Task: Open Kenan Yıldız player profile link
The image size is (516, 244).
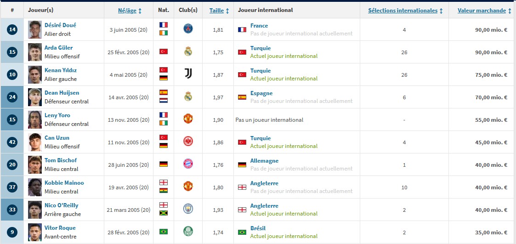Action: 60,70
